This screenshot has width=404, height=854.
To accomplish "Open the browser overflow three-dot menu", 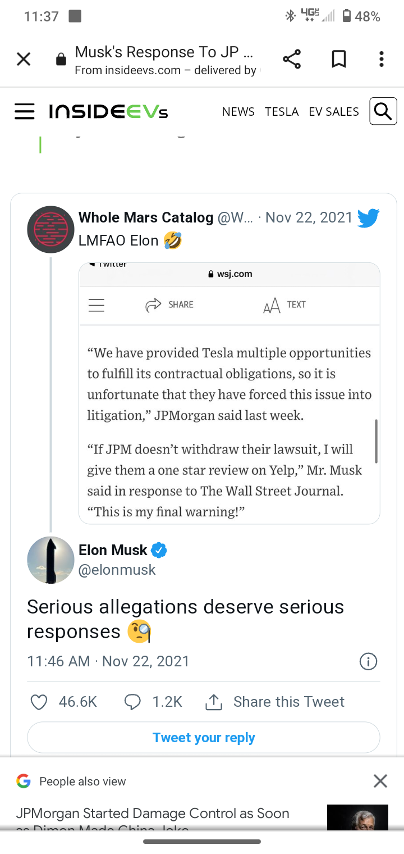I will click(x=381, y=58).
